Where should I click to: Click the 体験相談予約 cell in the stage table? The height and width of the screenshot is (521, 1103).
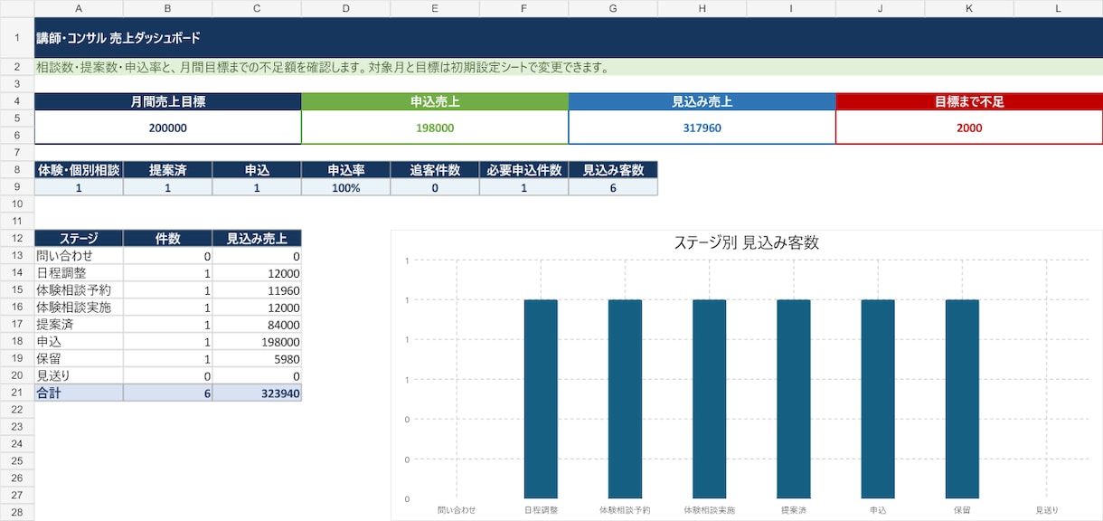[79, 290]
